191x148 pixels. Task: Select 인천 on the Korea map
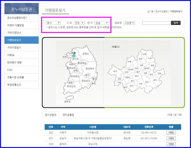coord(65,57)
